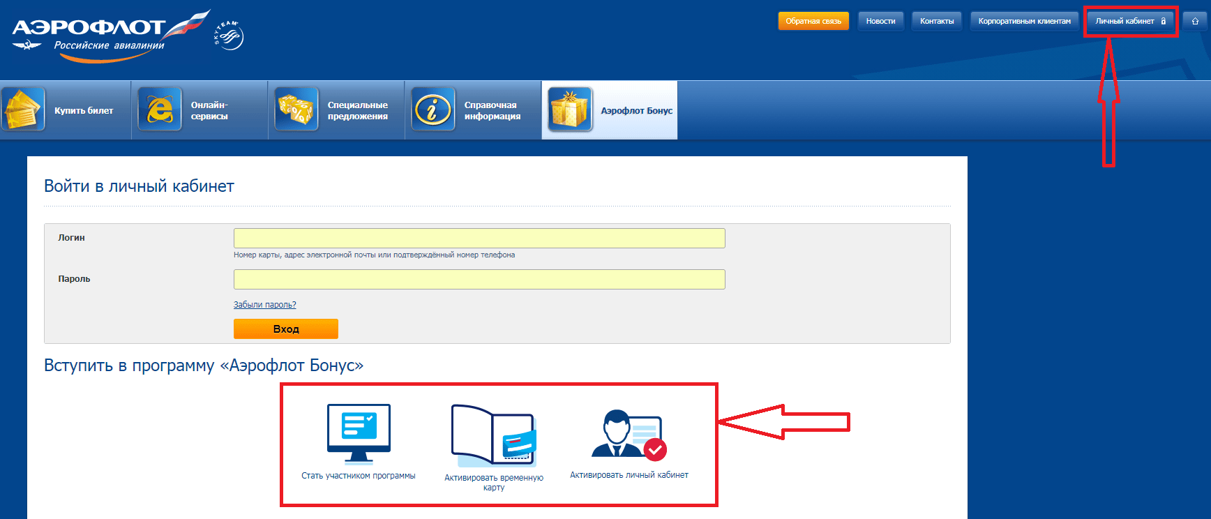Open 'Купить билет' menu item
Image resolution: width=1211 pixels, height=519 pixels.
coord(66,110)
